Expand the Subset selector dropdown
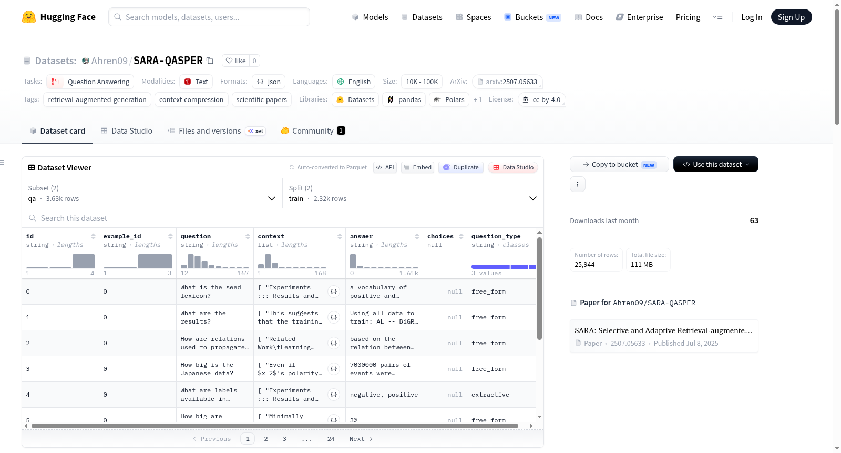Screen dimensions: 841x453 (x=152, y=194)
